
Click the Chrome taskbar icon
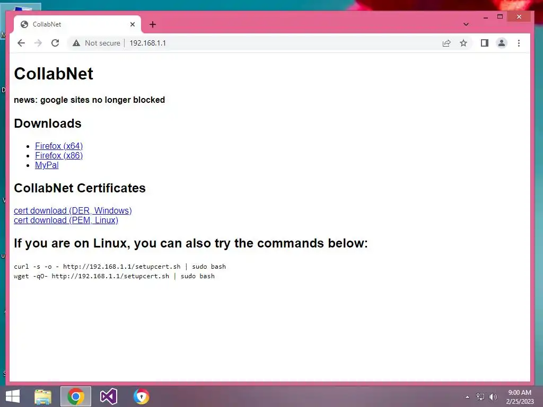pyautogui.click(x=76, y=396)
